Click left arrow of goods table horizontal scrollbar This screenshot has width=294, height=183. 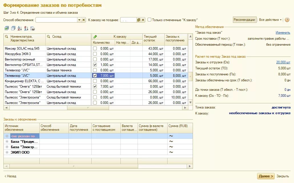(x=6, y=108)
